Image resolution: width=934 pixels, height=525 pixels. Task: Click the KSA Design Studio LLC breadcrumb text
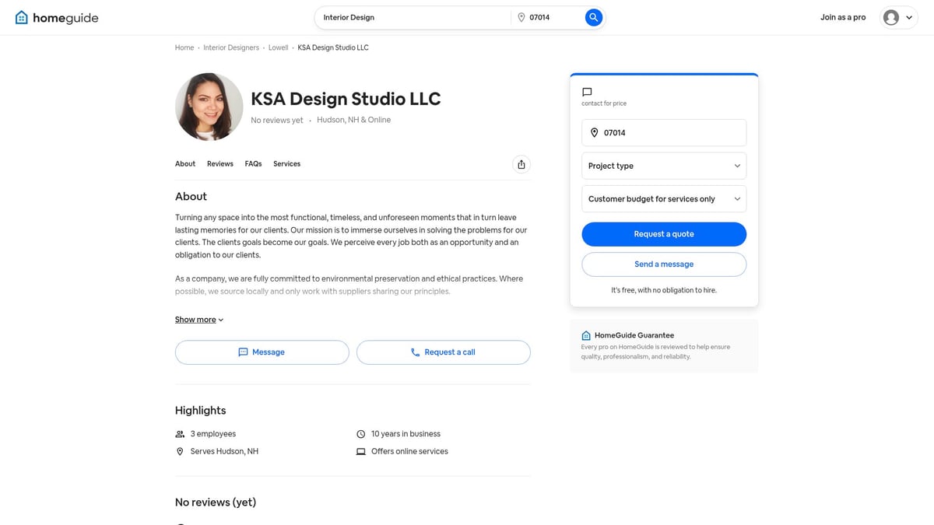333,47
